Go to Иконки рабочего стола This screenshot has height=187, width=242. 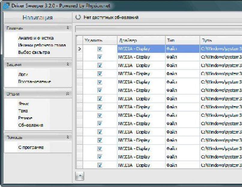[x=42, y=45]
